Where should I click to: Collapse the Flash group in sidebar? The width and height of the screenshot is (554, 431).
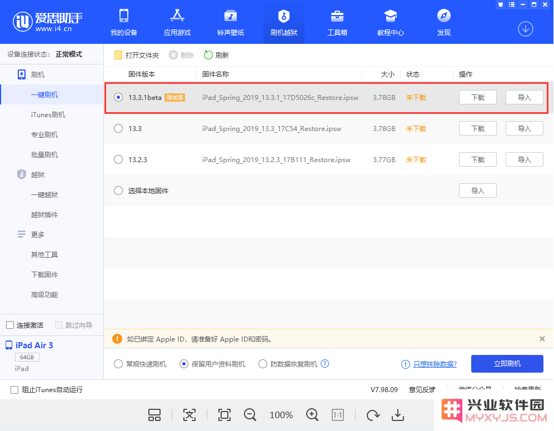[31, 74]
